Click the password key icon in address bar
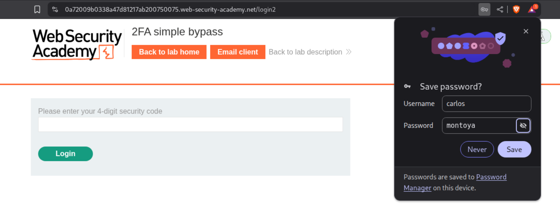This screenshot has width=560, height=222. (484, 9)
